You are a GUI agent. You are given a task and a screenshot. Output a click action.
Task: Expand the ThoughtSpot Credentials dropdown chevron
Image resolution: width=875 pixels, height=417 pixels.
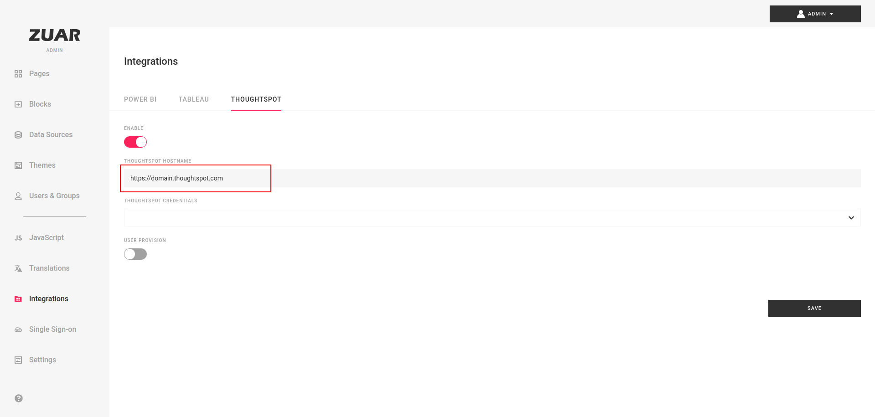851,218
